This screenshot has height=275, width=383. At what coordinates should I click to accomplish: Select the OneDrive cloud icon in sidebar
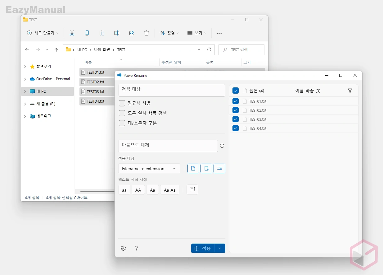click(32, 79)
